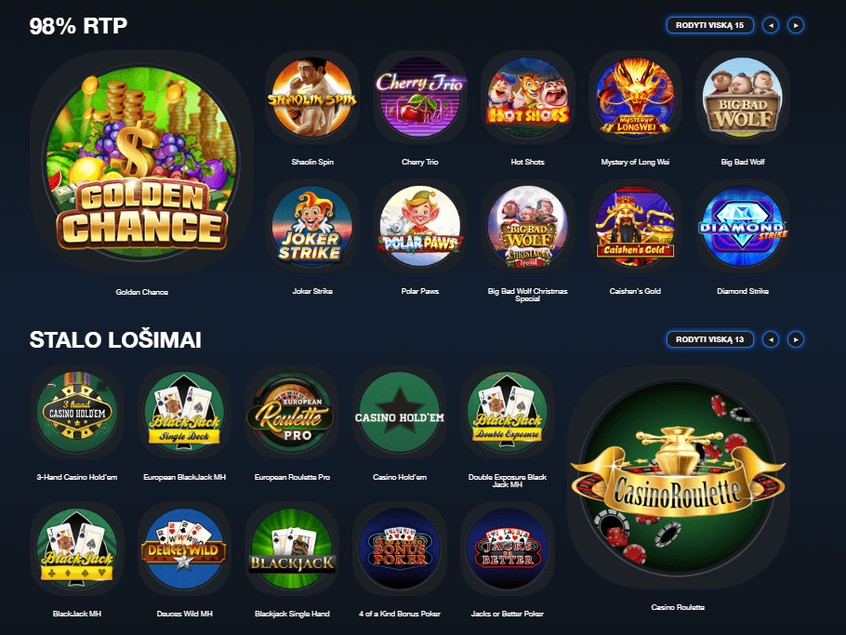
Task: Click Rodyti viską 13 button
Action: [x=710, y=339]
